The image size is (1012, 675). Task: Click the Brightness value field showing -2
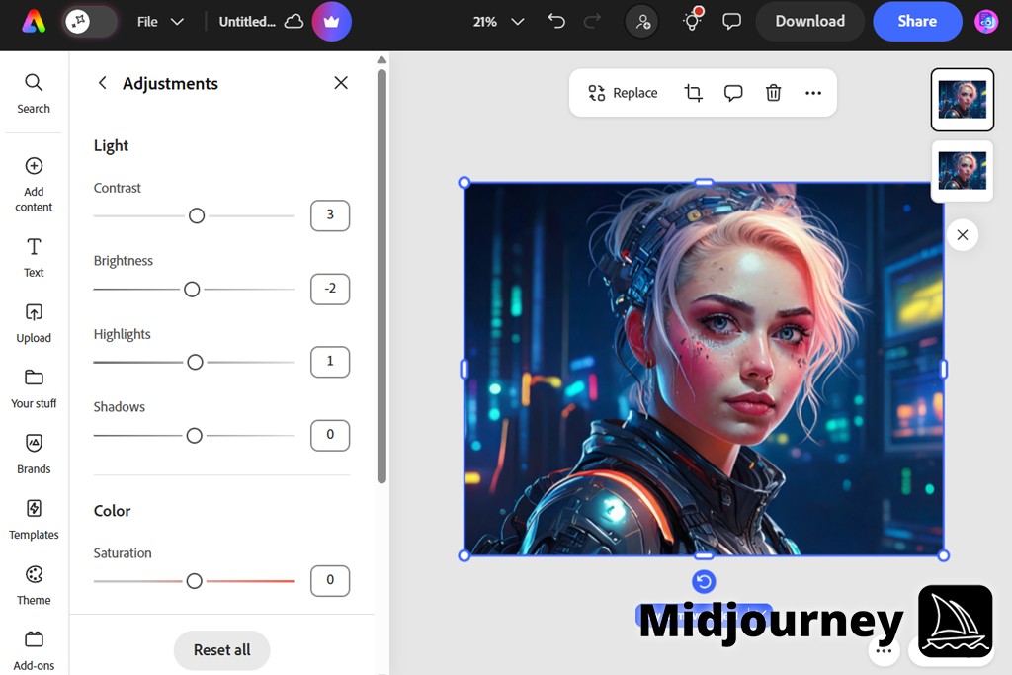coord(330,289)
